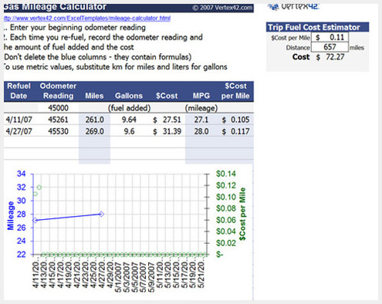Click the 34 label on mileage axis
Image resolution: width=382 pixels, height=304 pixels.
(22, 174)
